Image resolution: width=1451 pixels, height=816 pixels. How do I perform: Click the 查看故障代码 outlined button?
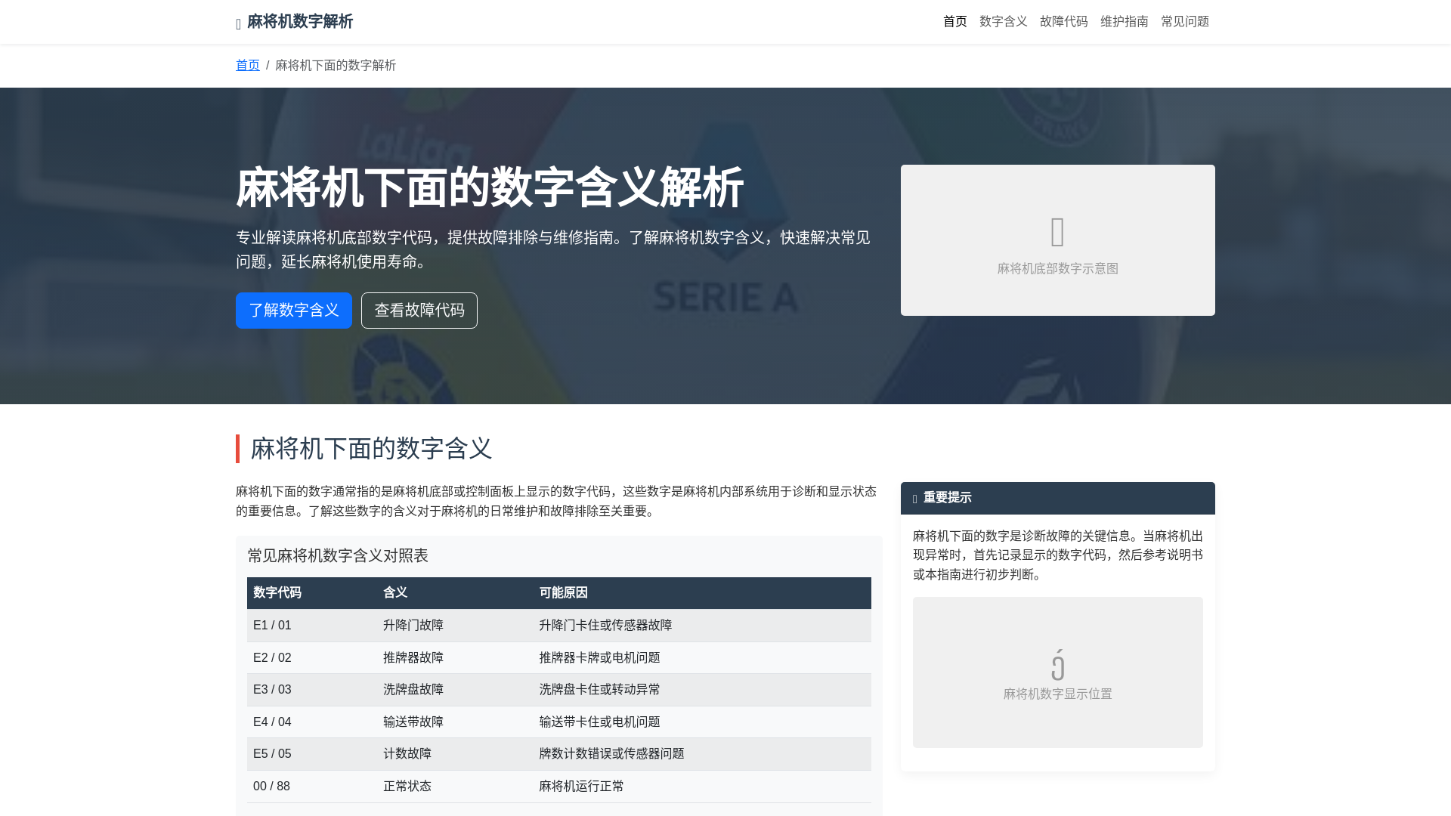pos(419,311)
